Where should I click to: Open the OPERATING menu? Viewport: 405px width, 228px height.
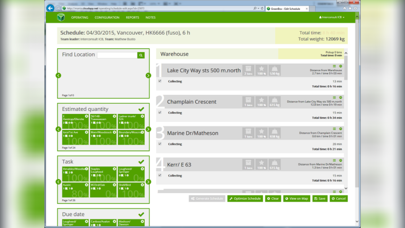click(79, 17)
